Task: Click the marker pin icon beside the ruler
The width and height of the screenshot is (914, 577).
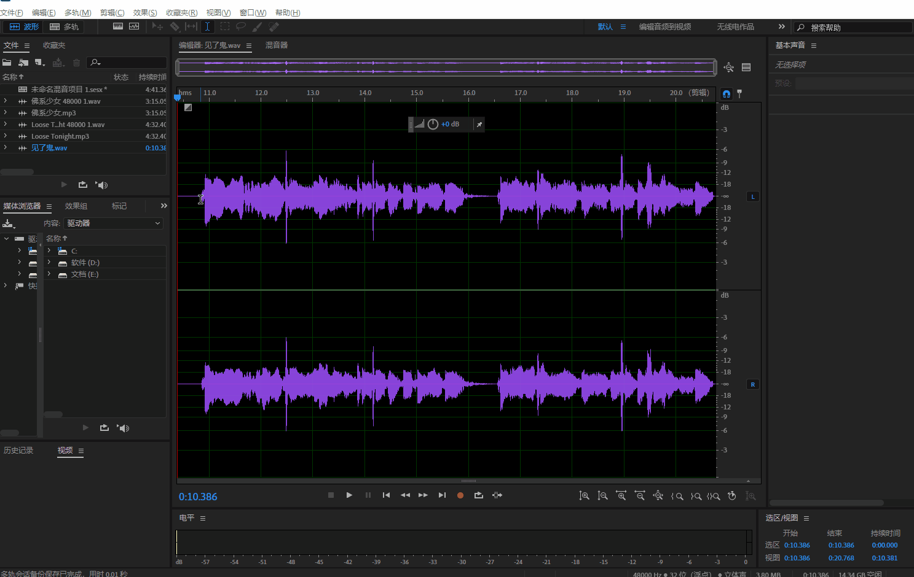Action: tap(739, 94)
